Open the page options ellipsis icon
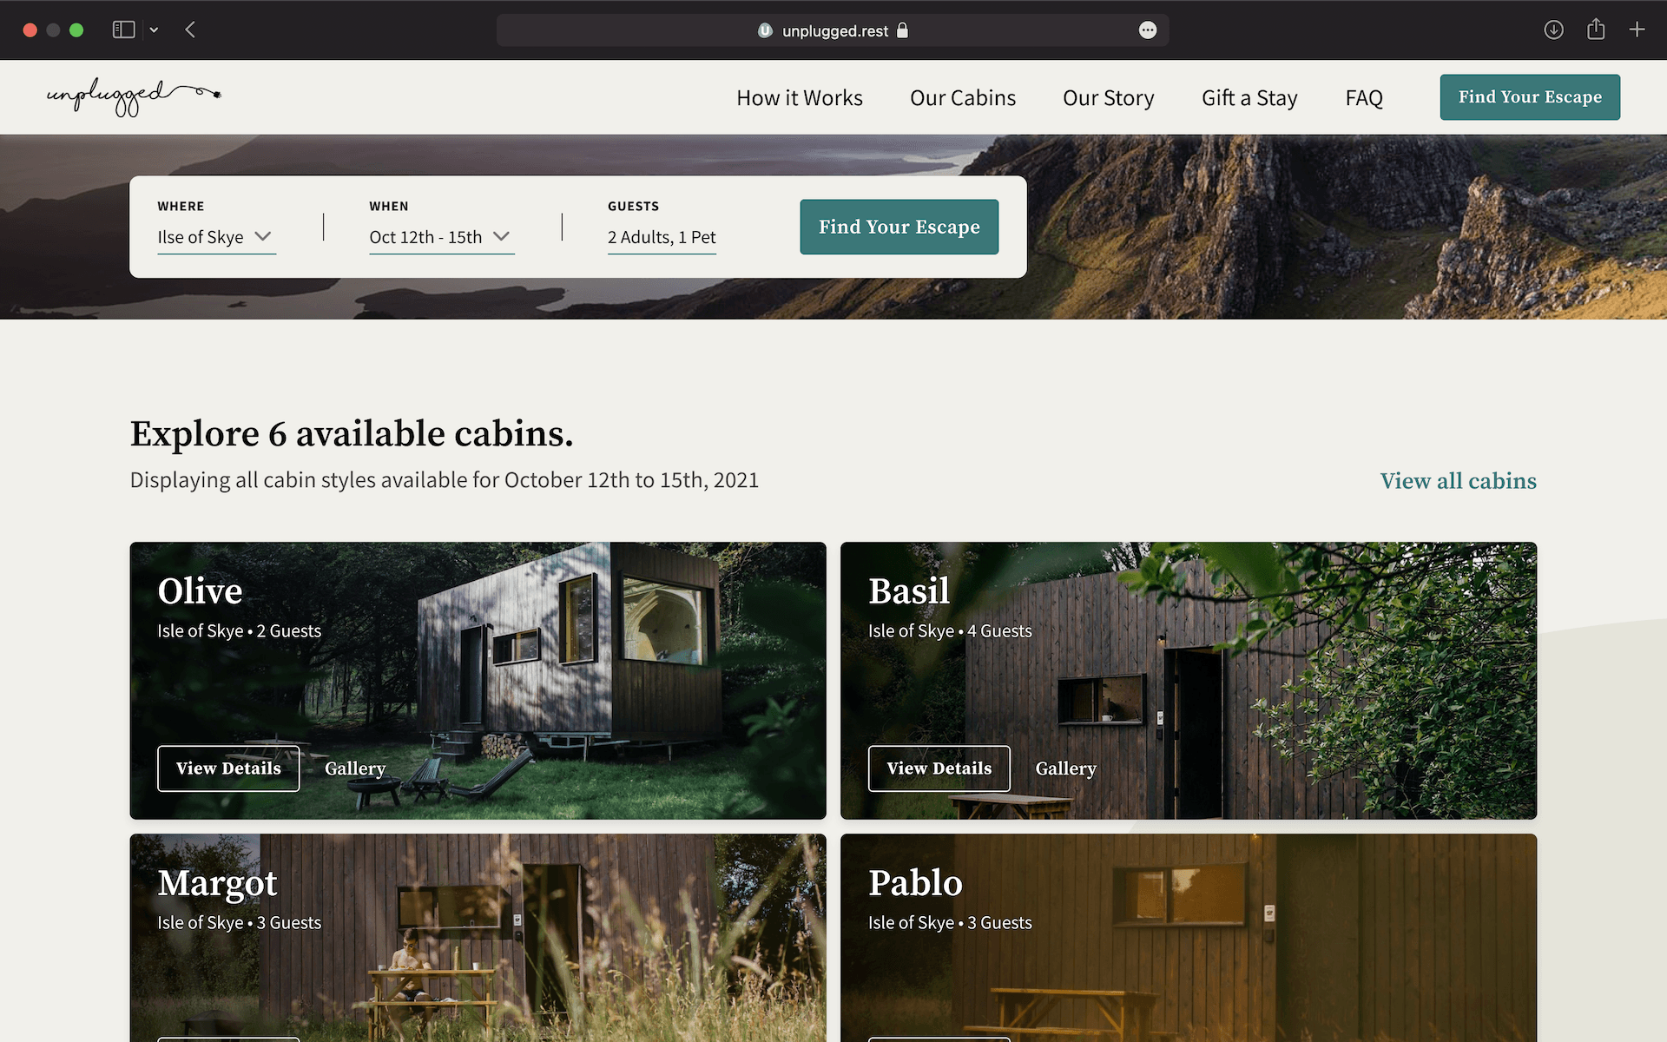Image resolution: width=1667 pixels, height=1042 pixels. pos(1147,30)
